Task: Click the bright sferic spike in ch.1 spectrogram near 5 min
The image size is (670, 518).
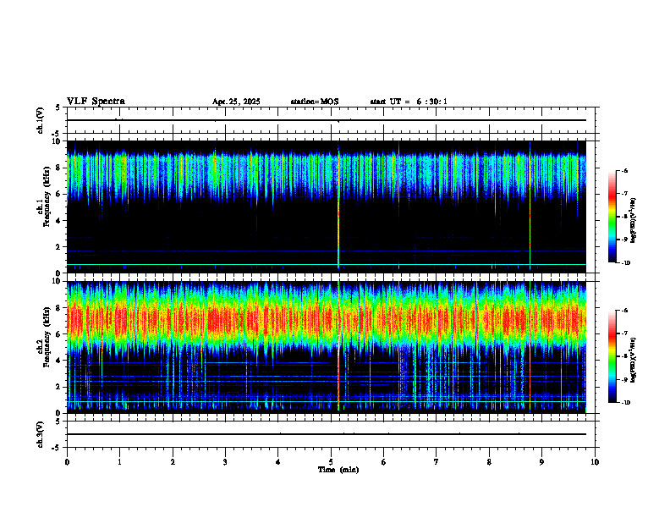Action: [338, 209]
